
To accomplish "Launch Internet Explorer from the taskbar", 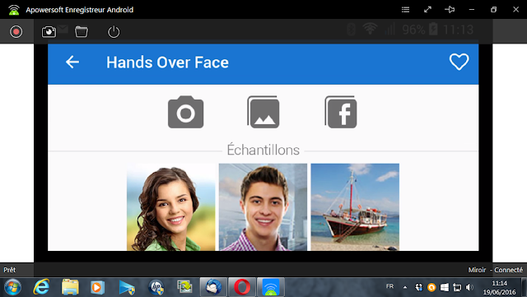I will click(x=41, y=287).
